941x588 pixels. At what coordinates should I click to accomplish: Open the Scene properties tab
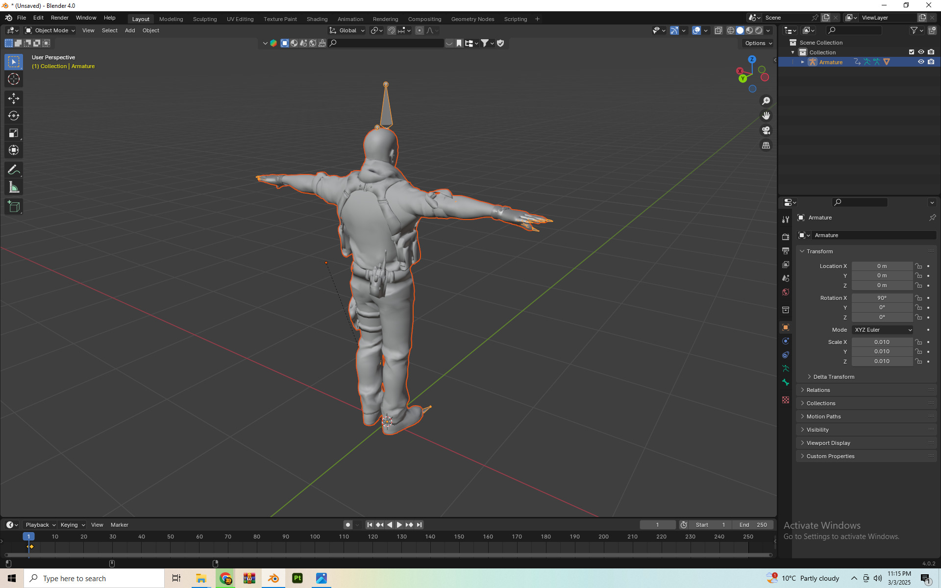pos(786,278)
